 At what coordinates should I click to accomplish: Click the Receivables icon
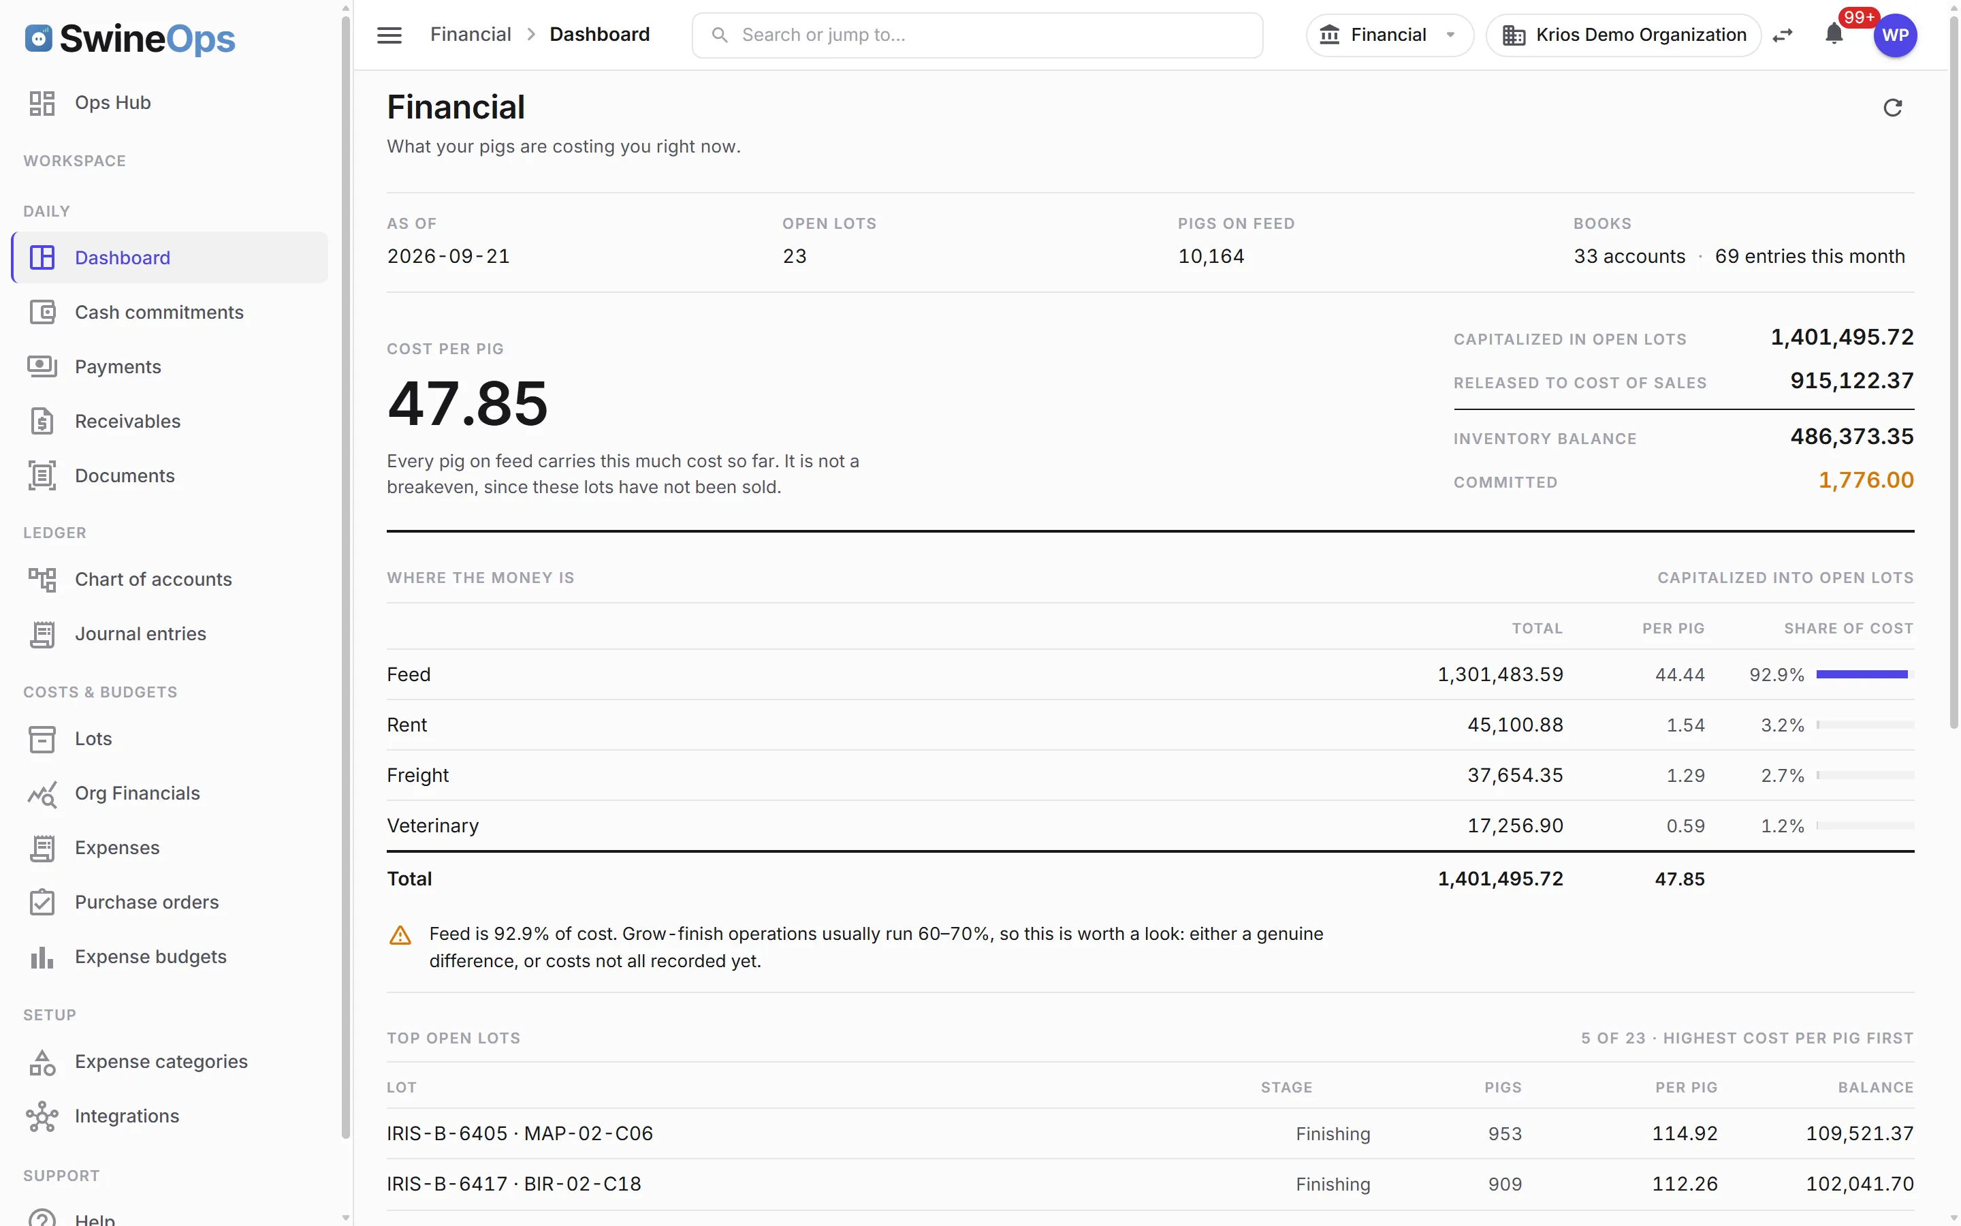[x=42, y=421]
